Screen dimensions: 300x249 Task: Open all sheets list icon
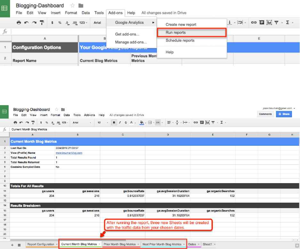coord(19,245)
